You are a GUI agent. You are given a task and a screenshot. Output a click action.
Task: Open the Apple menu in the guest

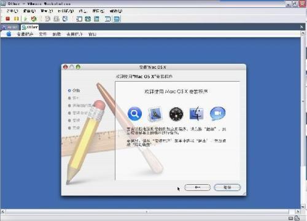tap(9, 34)
